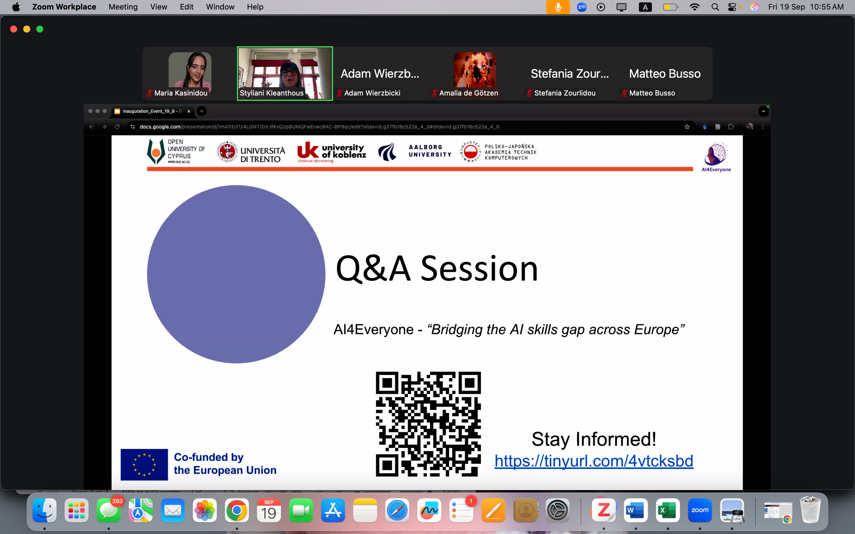Select Adam Wierzbicki's participant tile

tap(380, 74)
